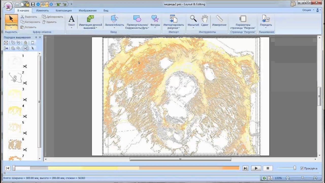Open the Options (Опция) menu
Viewport: 325px width, 183px height.
(x=308, y=10)
